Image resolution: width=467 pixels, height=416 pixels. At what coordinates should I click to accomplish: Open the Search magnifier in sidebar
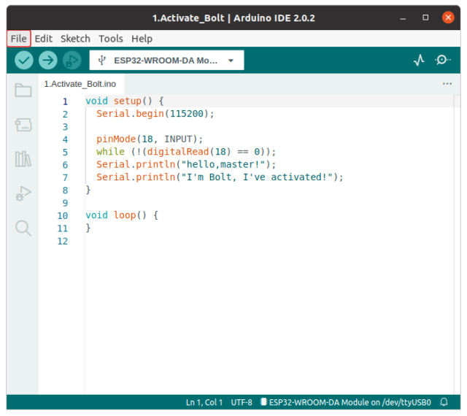pyautogui.click(x=23, y=228)
